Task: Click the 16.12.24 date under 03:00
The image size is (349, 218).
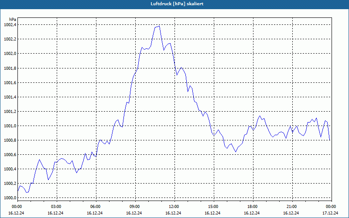Action: tap(55, 213)
